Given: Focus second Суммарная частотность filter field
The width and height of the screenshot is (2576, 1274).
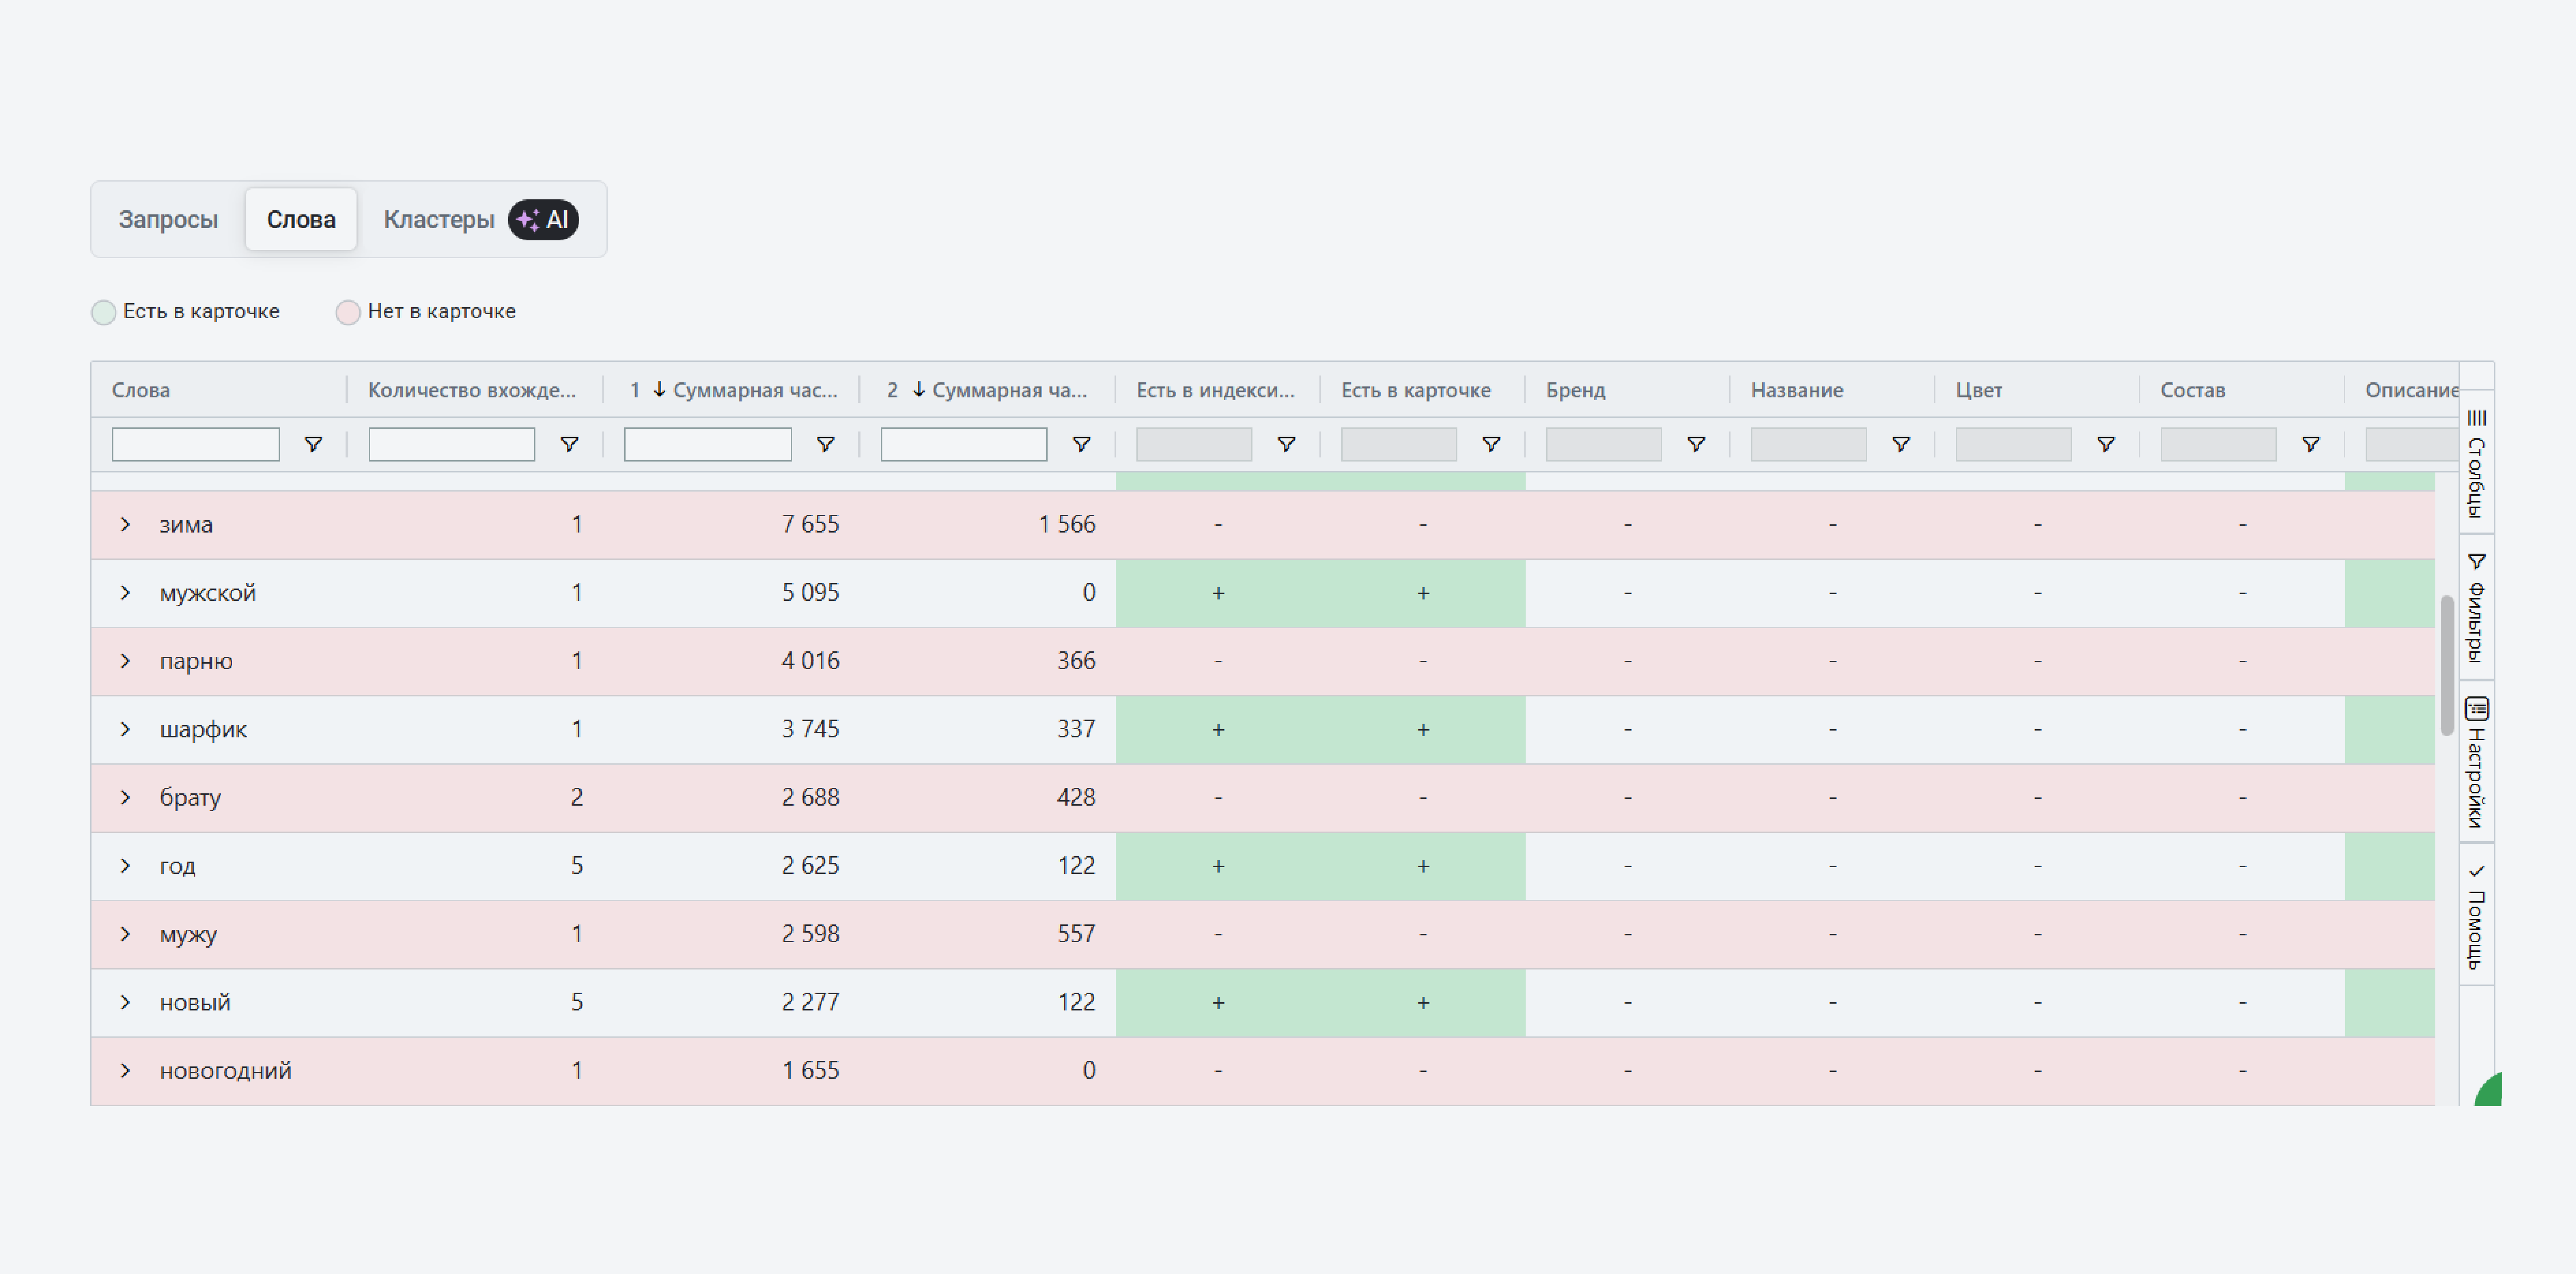Looking at the screenshot, I should 963,444.
